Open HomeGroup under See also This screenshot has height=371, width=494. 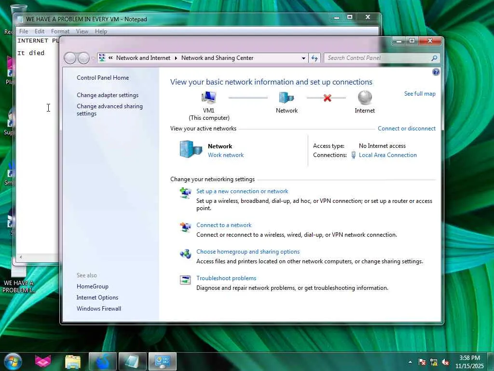(x=92, y=286)
